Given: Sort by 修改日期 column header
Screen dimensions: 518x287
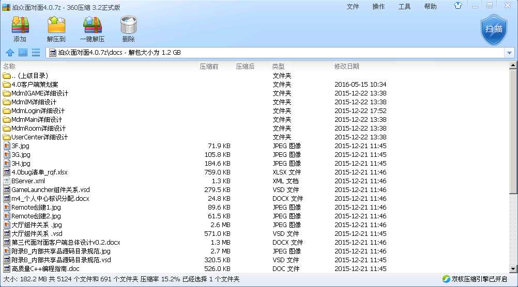Looking at the screenshot, I should point(346,66).
